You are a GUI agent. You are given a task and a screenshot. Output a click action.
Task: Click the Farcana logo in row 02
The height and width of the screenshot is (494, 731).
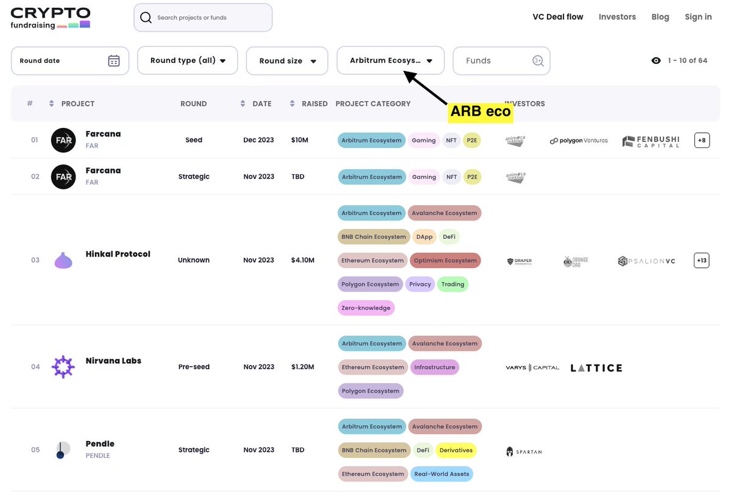point(63,177)
